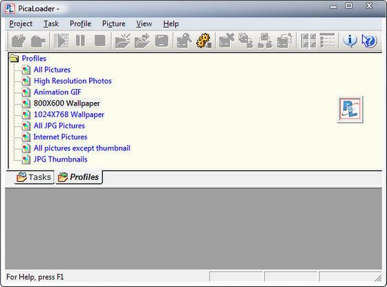Collapse the Profiles root folder
Viewport: 387px width, 287px height.
(x=14, y=59)
